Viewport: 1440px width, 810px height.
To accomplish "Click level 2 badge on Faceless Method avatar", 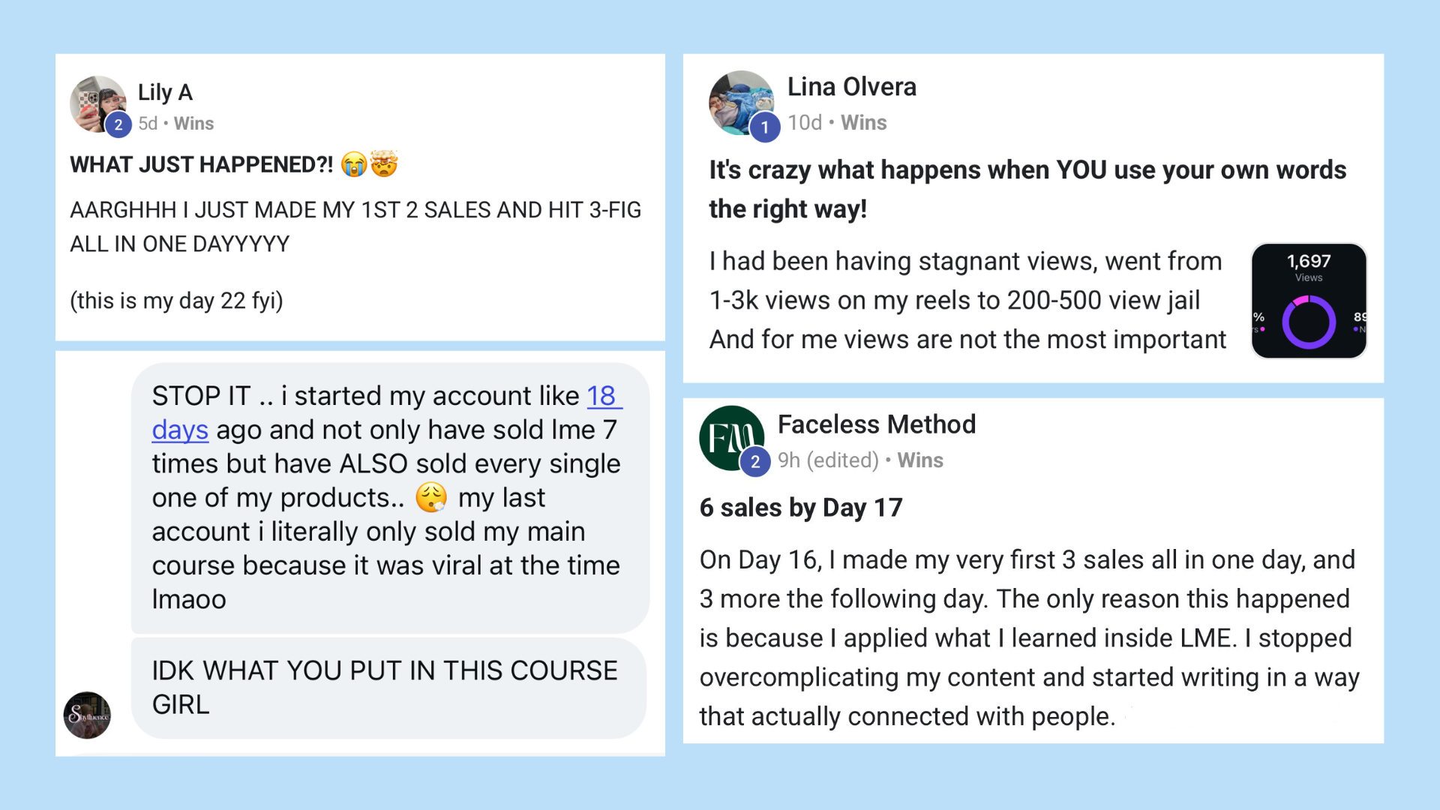I will (755, 462).
